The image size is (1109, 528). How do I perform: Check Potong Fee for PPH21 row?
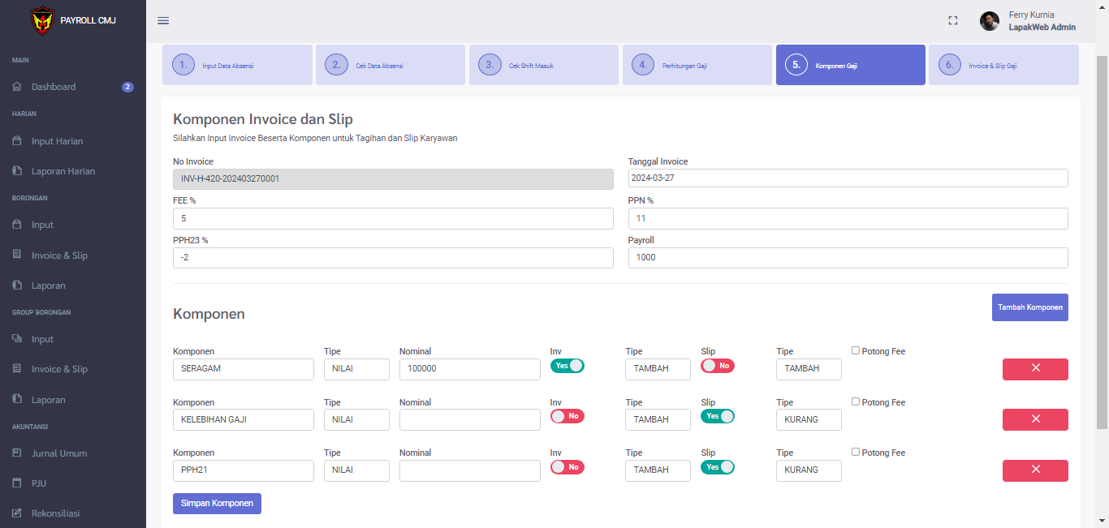[856, 452]
